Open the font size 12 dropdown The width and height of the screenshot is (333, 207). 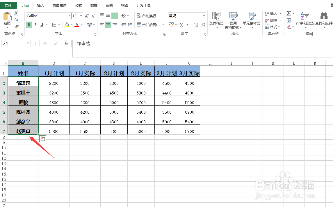[x=81, y=16]
